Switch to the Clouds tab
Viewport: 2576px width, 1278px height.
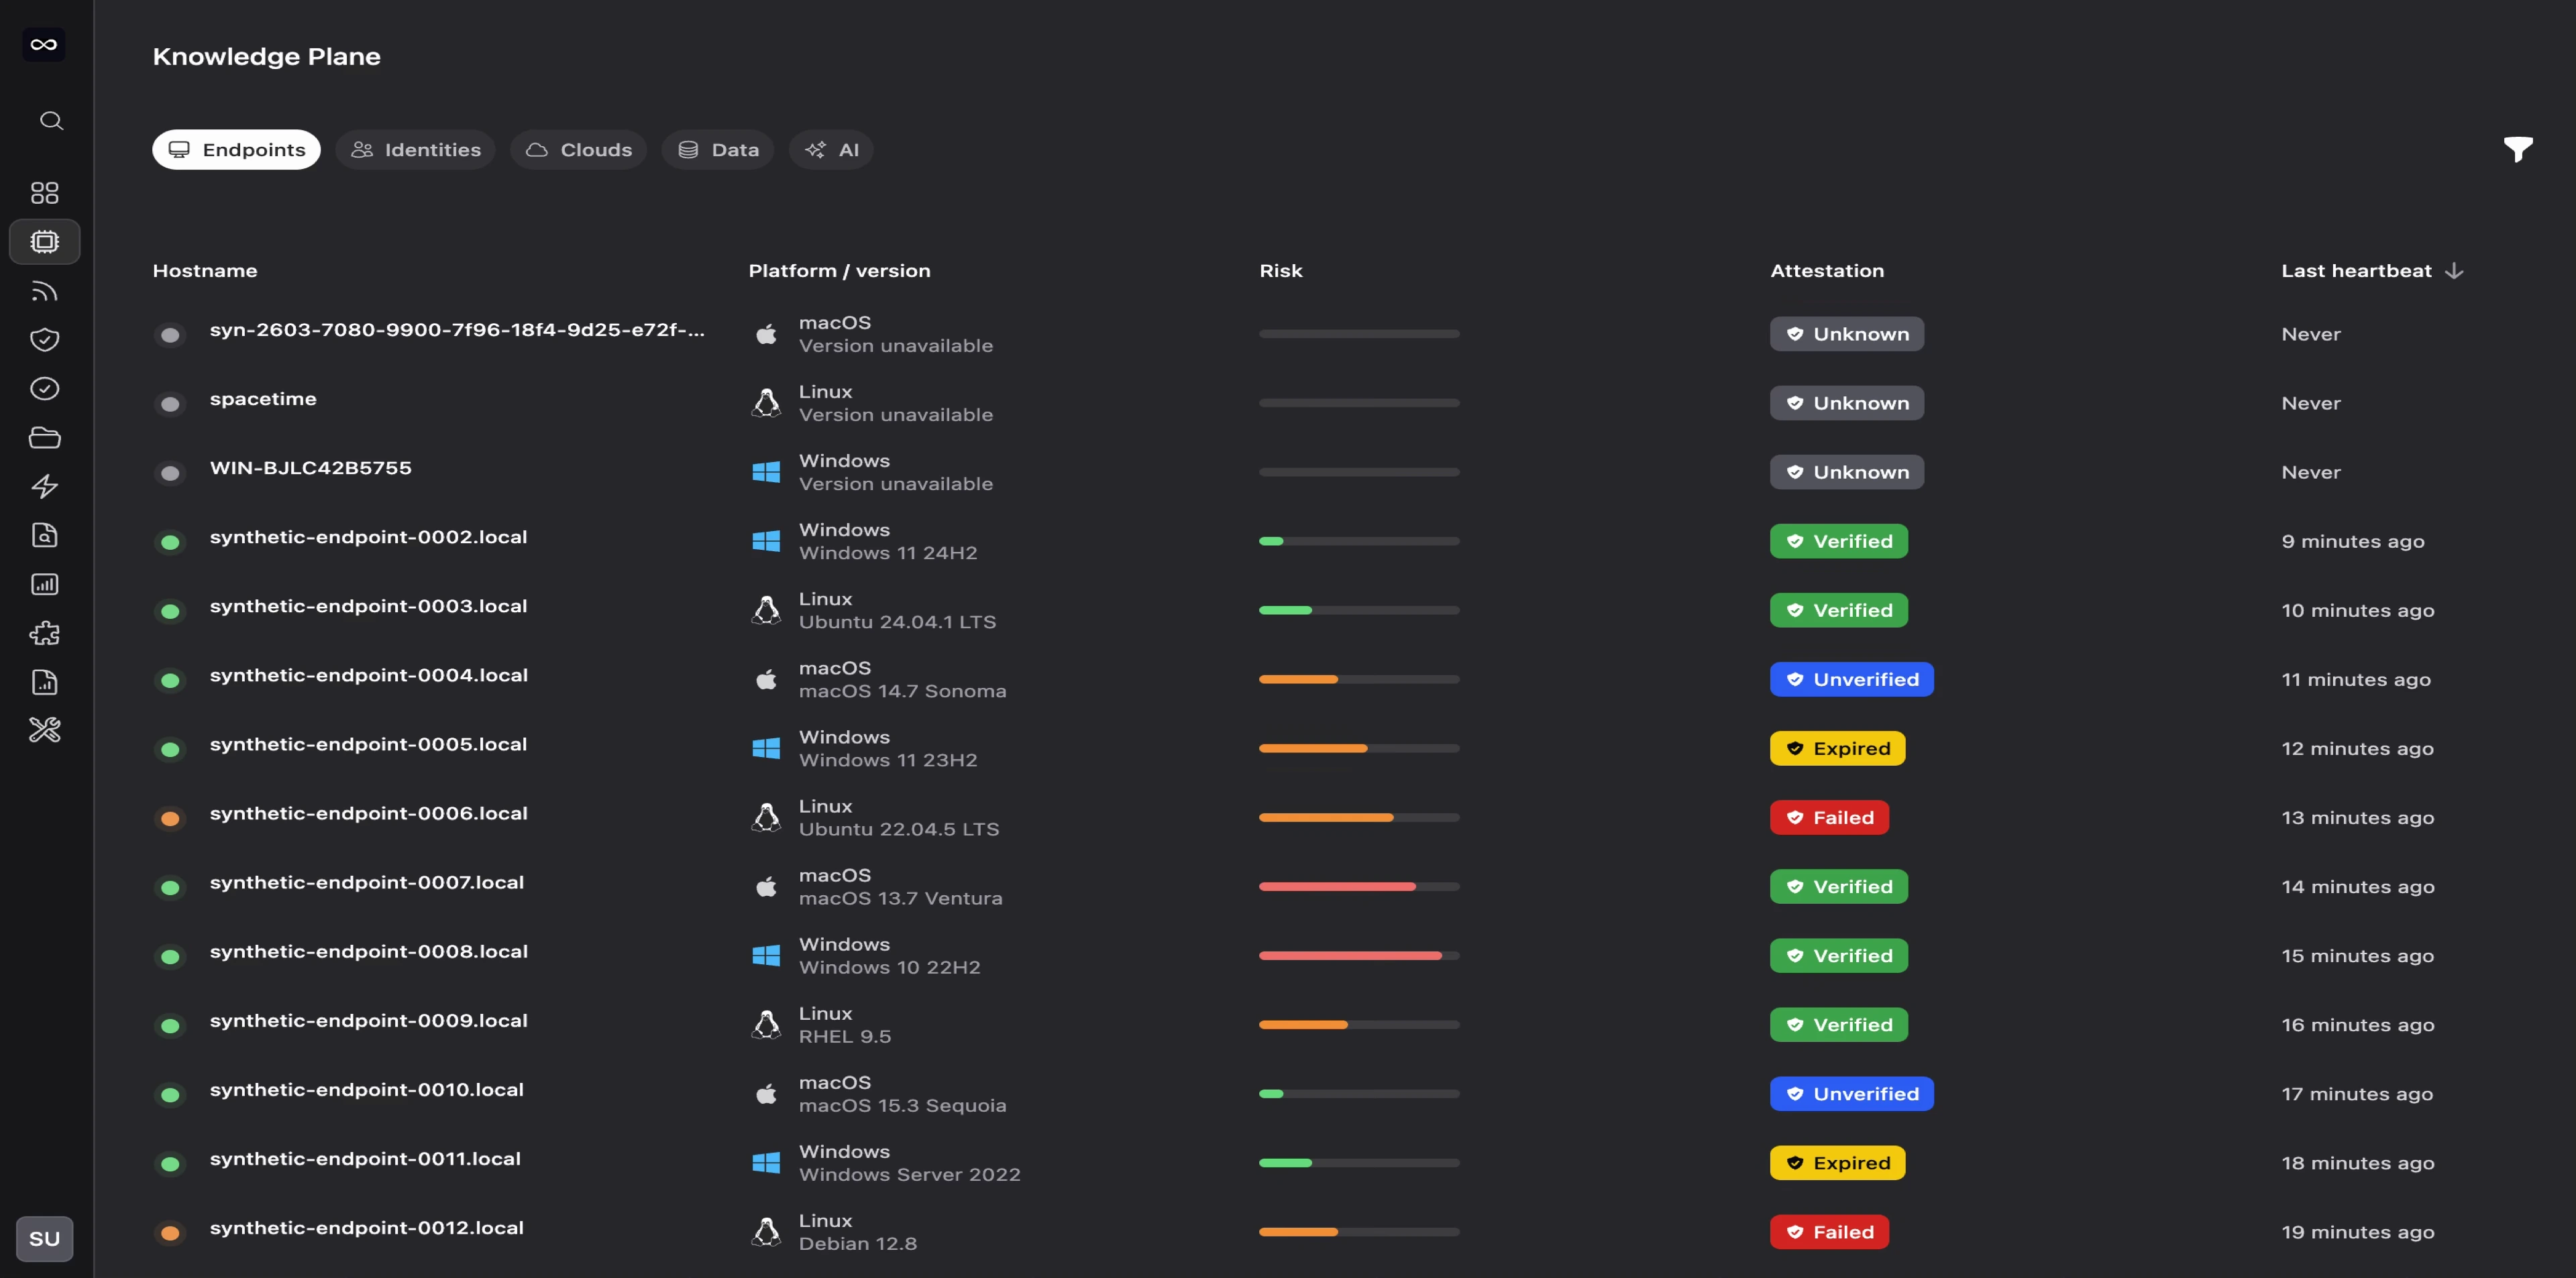coord(578,150)
